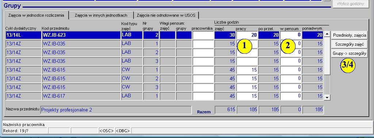Click the <DBG> status bar indicator
This screenshot has height=138, width=374.
point(123,130)
